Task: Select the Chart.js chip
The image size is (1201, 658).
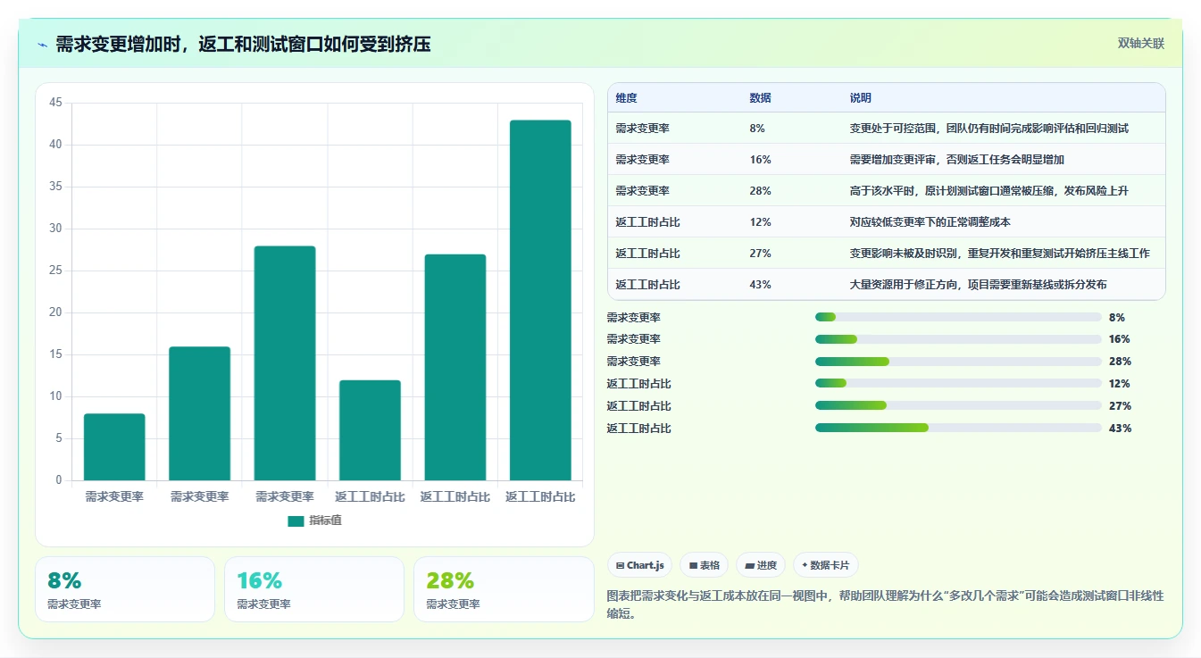Action: click(x=640, y=565)
